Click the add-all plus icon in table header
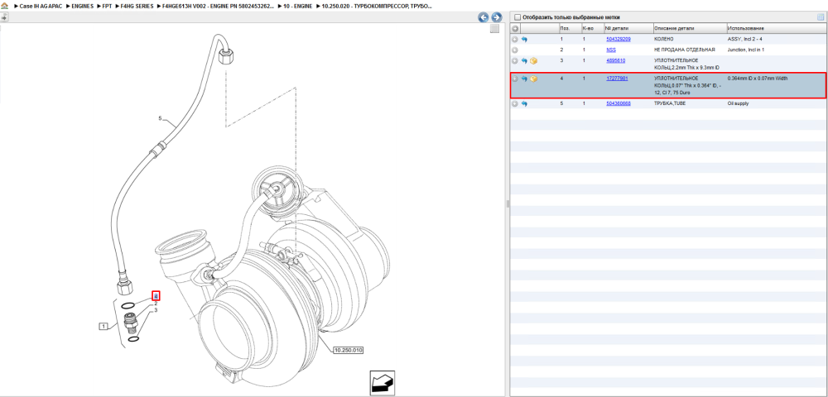The image size is (828, 397). tap(515, 28)
